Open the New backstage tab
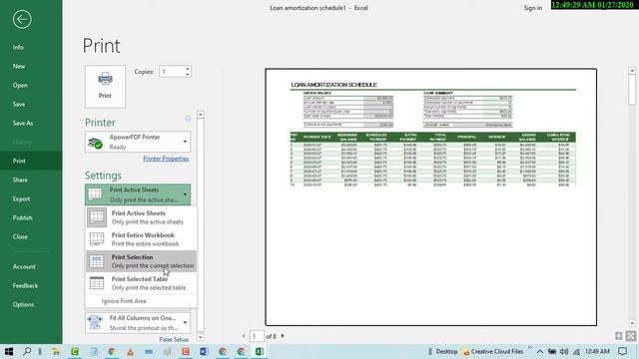 pyautogui.click(x=19, y=66)
